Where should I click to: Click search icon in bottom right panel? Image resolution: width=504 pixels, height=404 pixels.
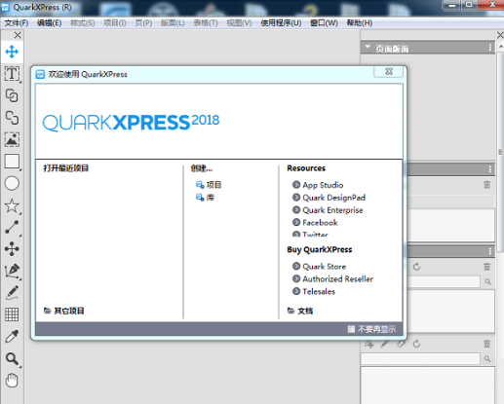pos(487,358)
